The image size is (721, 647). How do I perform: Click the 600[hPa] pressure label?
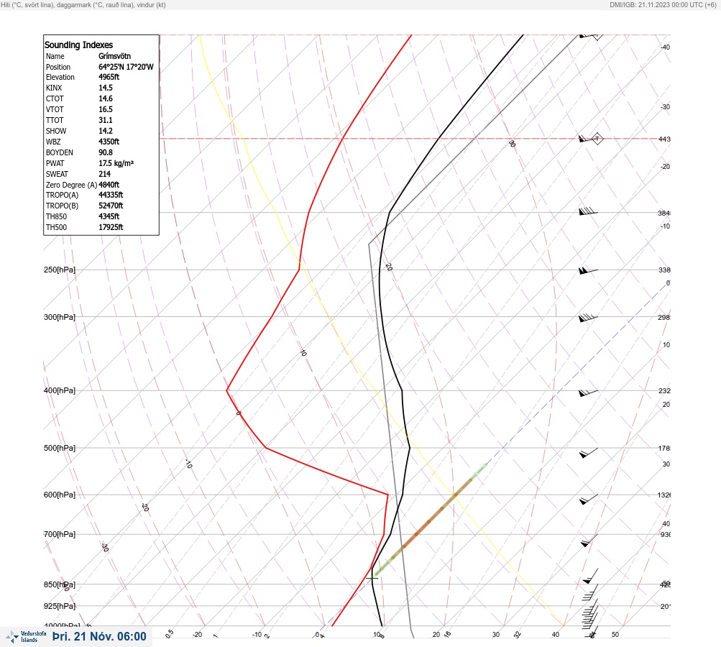point(60,495)
